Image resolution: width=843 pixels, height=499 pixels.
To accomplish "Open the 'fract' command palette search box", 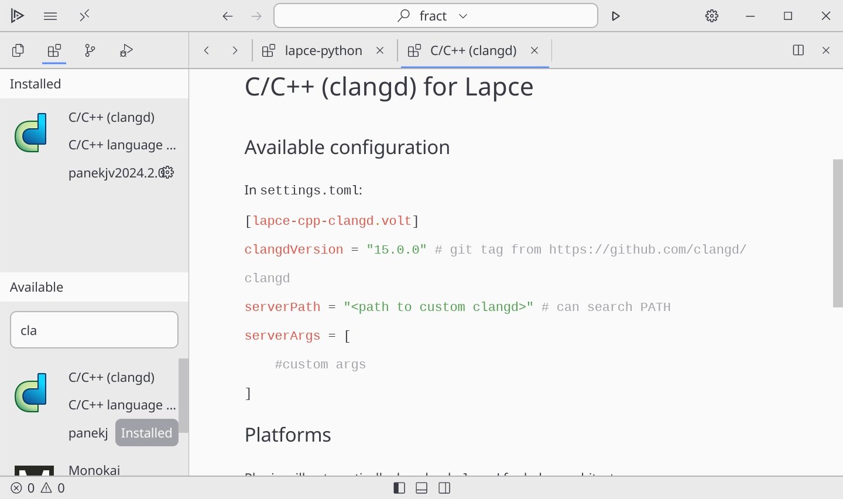I will point(436,16).
